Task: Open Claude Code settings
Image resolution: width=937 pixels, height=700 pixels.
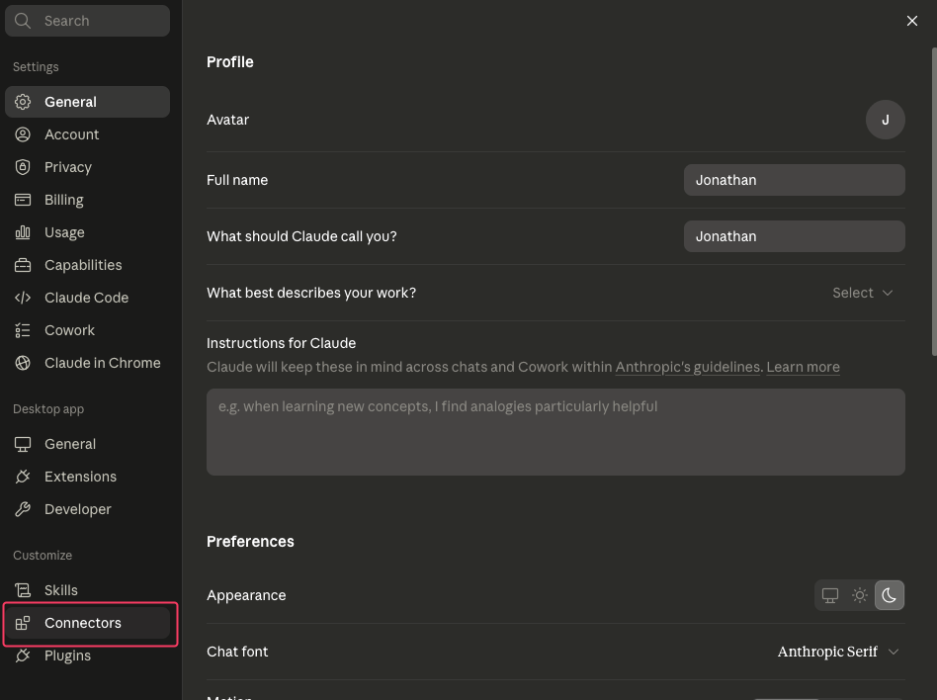Action: (x=87, y=298)
